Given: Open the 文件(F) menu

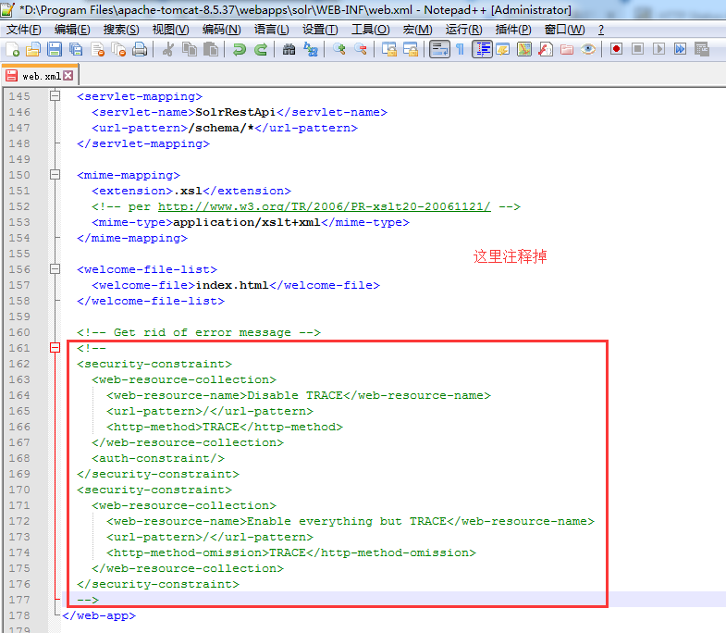Looking at the screenshot, I should tap(24, 30).
